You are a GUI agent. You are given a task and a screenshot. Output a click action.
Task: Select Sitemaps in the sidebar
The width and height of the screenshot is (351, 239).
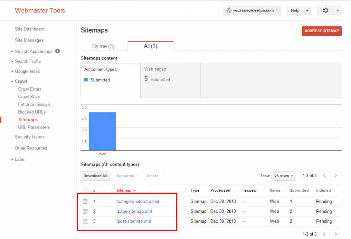(28, 120)
